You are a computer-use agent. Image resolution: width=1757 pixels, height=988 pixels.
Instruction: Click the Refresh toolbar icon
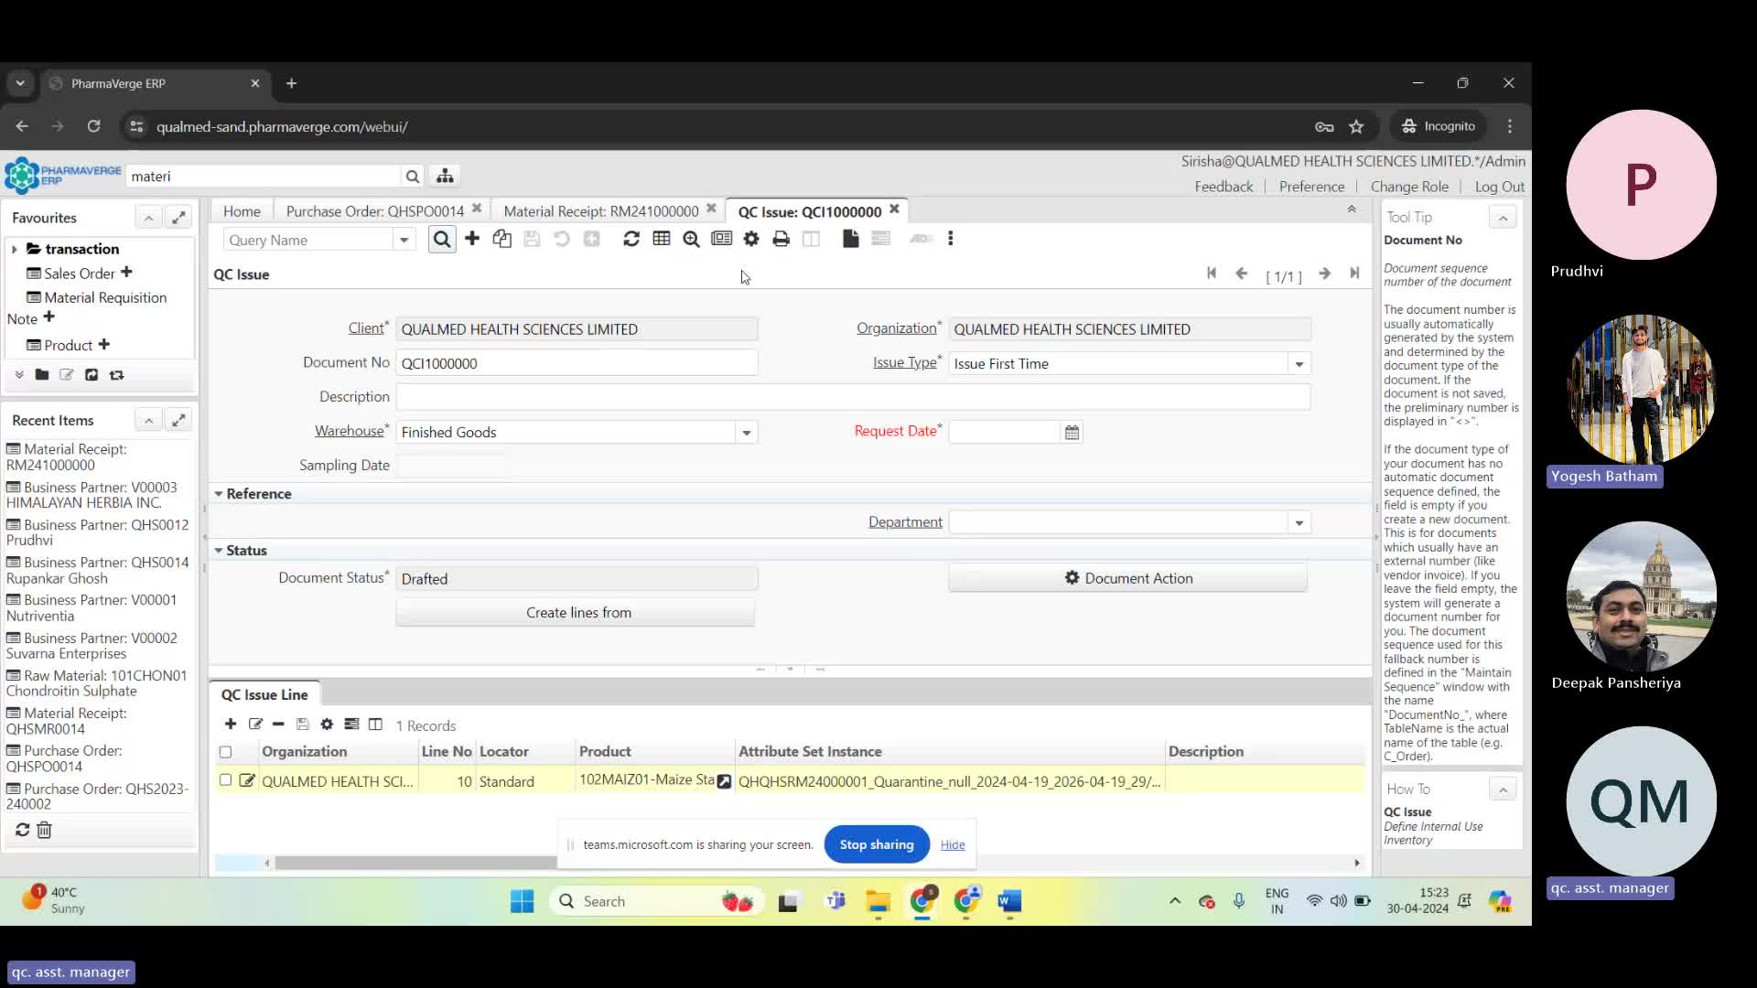click(631, 239)
